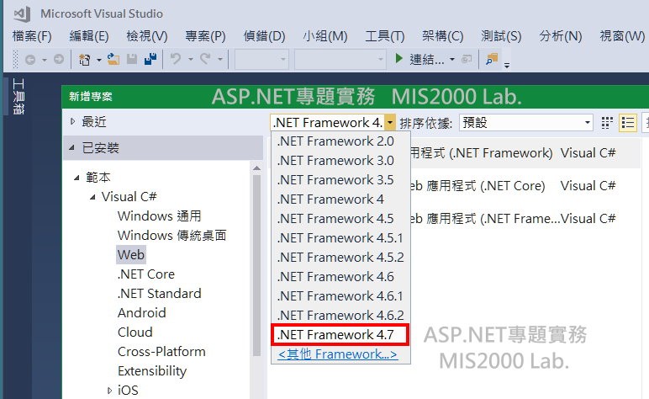
Task: Open the toolbar overflow options arrow
Action: [x=507, y=65]
